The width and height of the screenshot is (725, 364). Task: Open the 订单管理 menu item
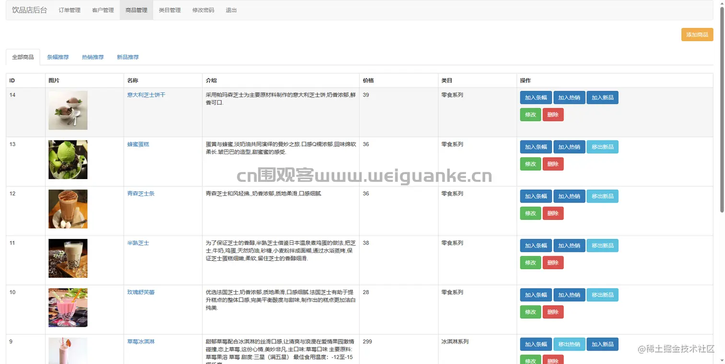click(70, 10)
